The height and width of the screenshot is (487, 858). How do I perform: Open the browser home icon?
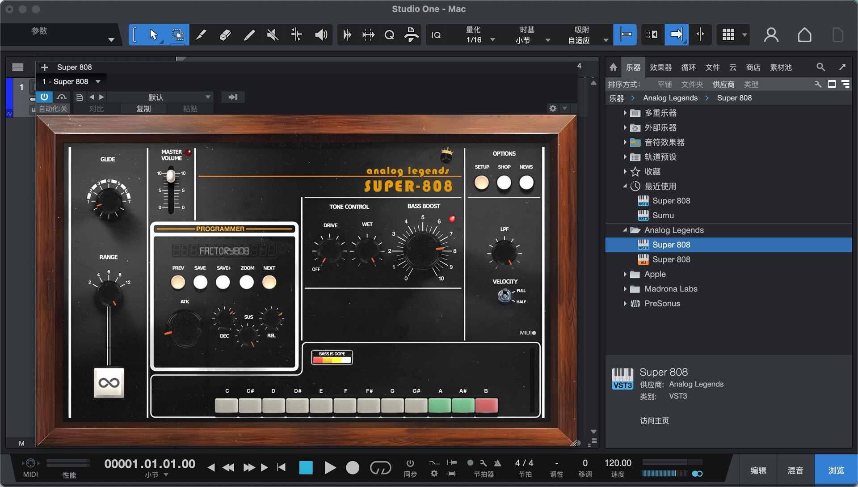pos(613,67)
